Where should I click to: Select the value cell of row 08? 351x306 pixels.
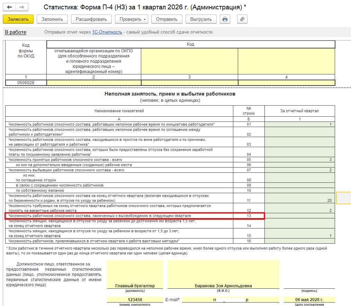coord(300,178)
